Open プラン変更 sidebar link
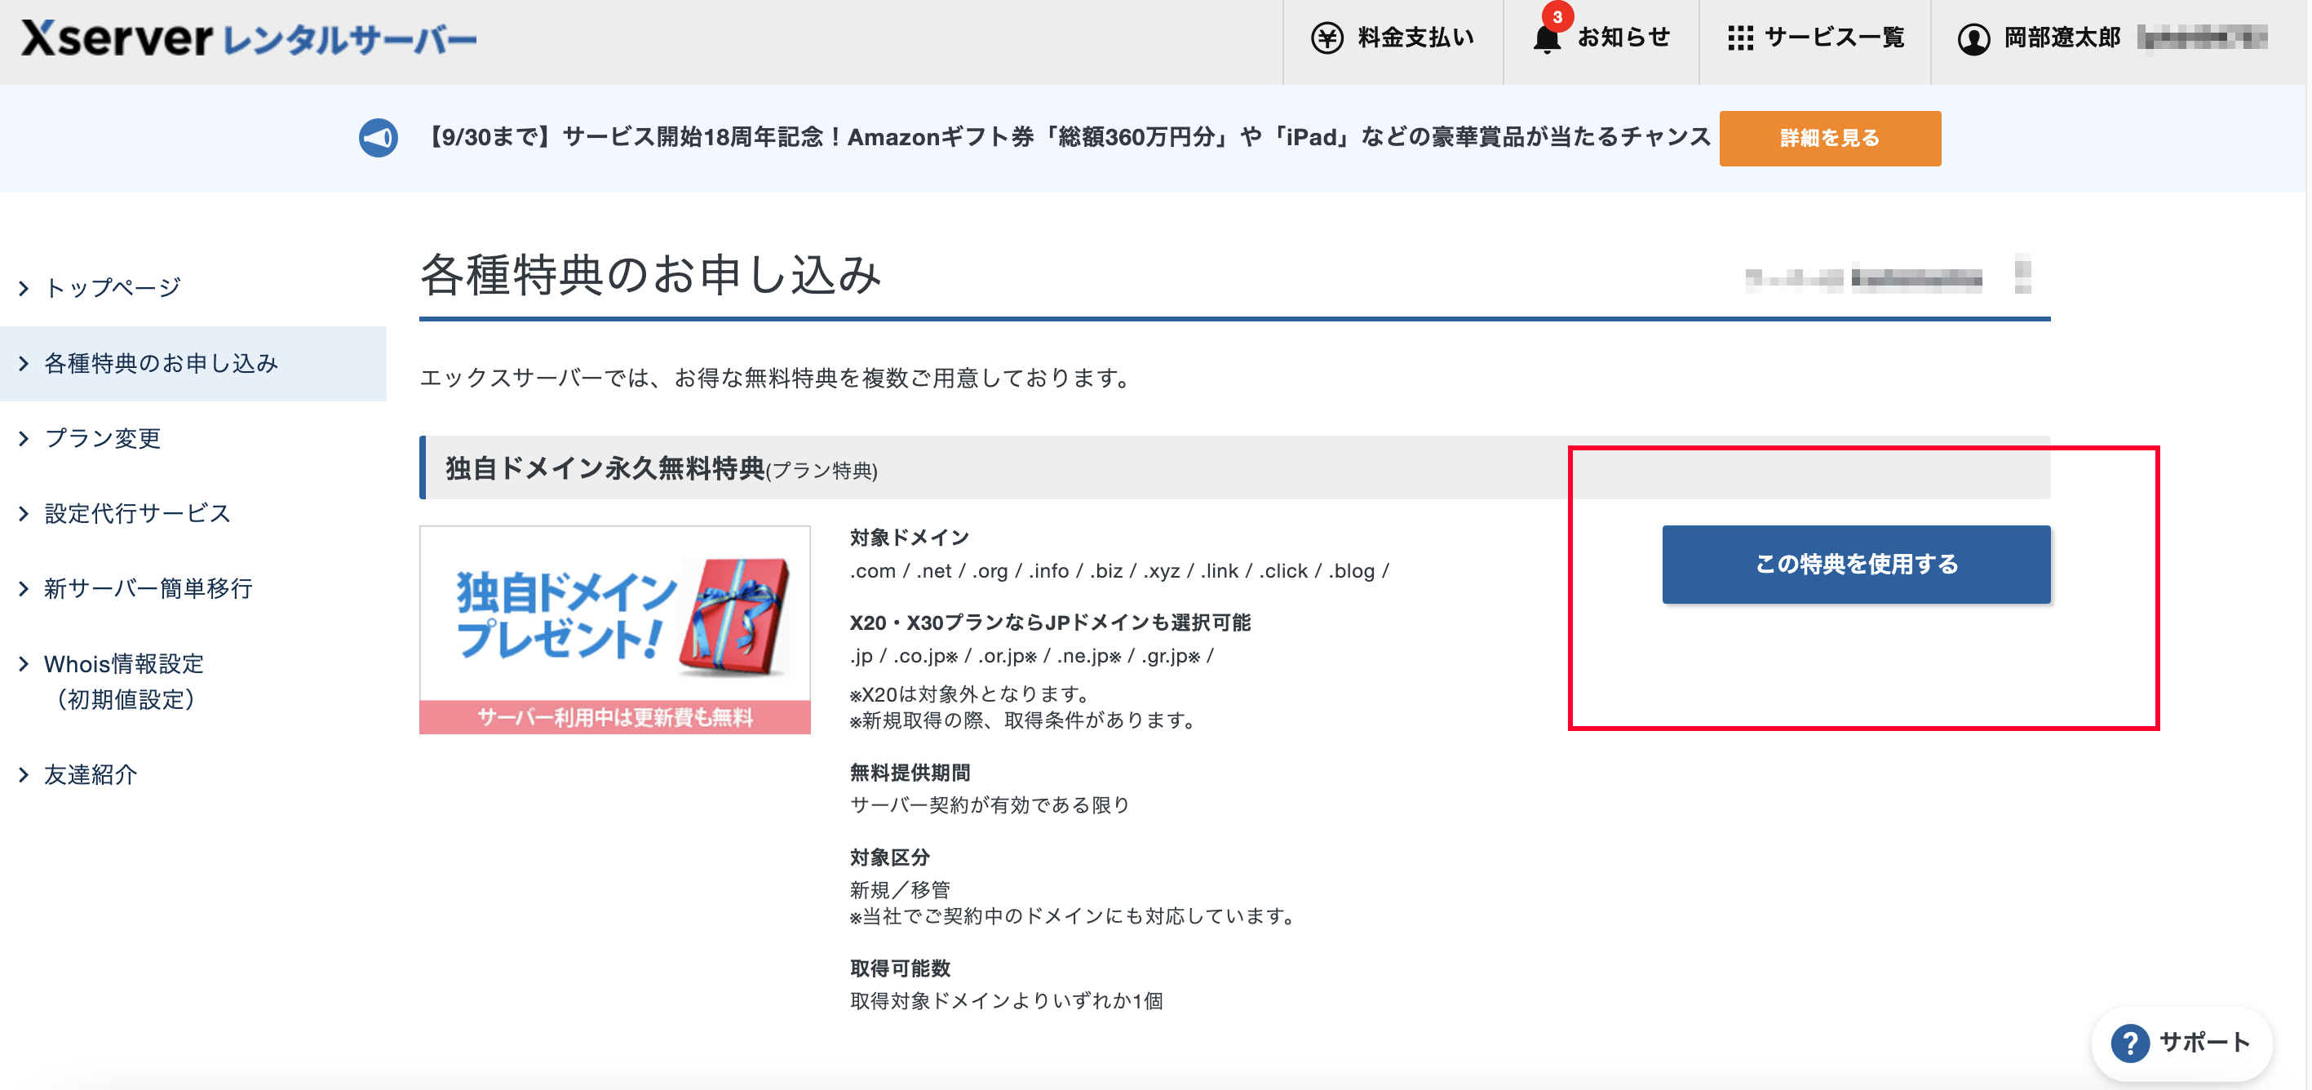 click(x=102, y=438)
